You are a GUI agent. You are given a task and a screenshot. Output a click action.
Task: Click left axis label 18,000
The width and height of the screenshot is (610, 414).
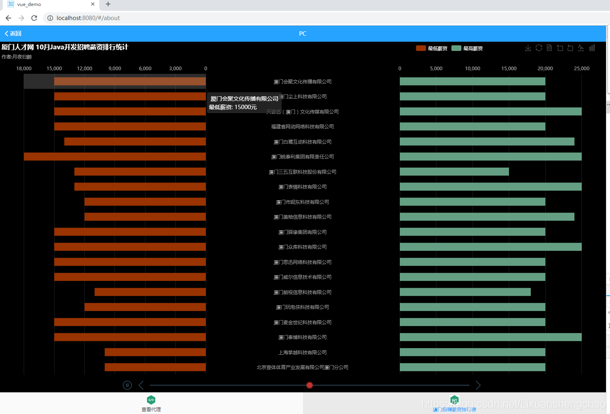tap(24, 69)
